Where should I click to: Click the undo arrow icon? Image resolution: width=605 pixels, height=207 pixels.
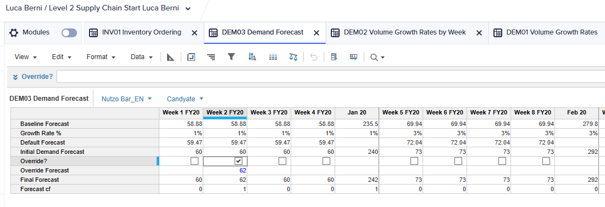[x=314, y=57]
